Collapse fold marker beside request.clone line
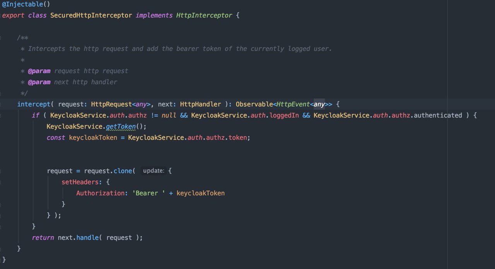This screenshot has height=269, width=495. click(1, 171)
